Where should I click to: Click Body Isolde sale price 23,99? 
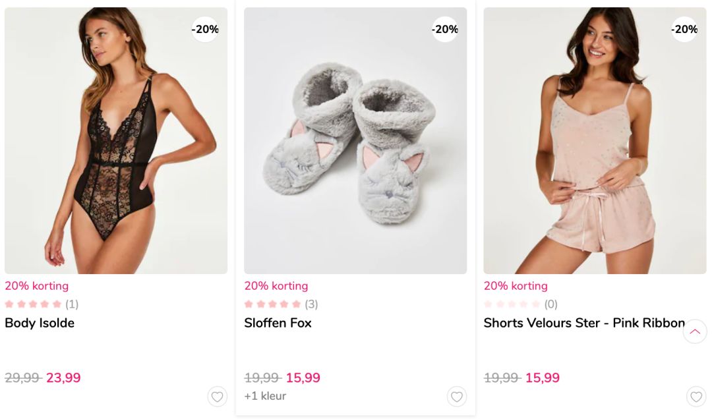[x=63, y=378]
